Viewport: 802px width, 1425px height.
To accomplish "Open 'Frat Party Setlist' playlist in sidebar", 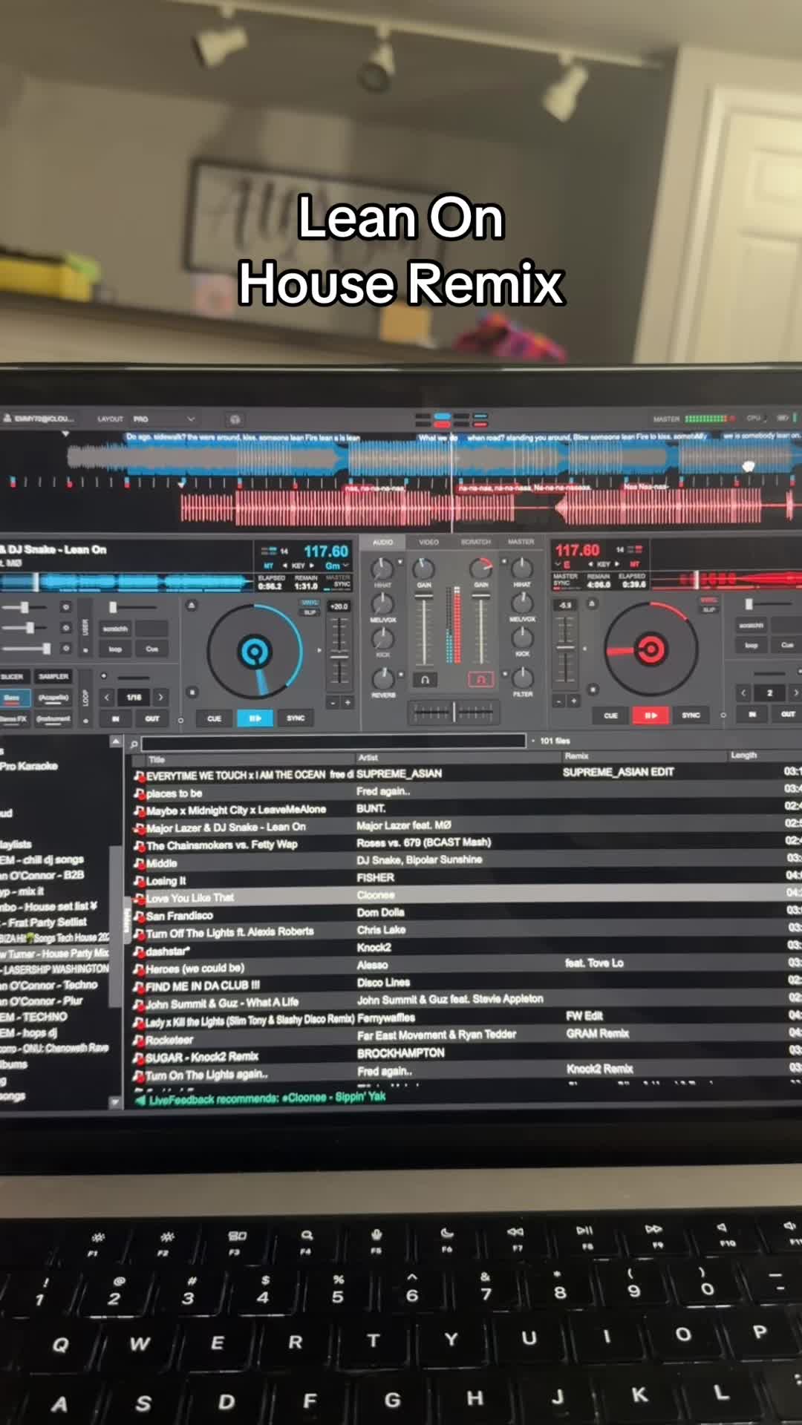I will point(48,923).
